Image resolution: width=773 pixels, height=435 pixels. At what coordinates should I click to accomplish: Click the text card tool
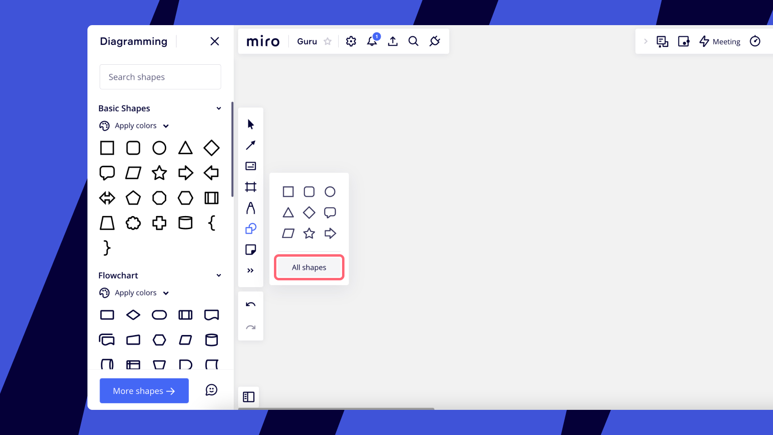click(251, 166)
